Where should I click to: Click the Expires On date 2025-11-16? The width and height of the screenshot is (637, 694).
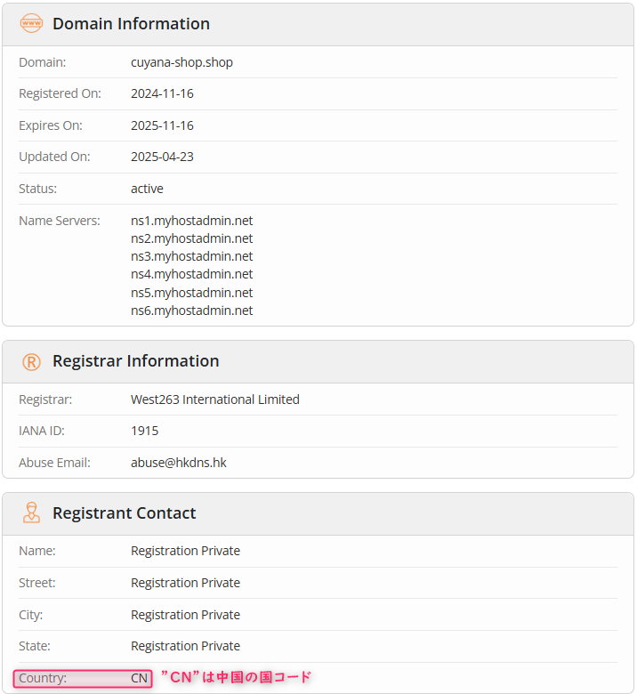click(162, 125)
